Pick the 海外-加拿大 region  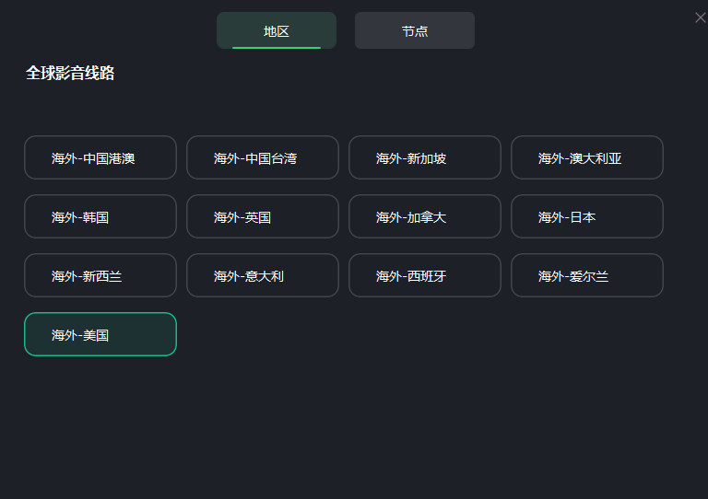(x=425, y=216)
